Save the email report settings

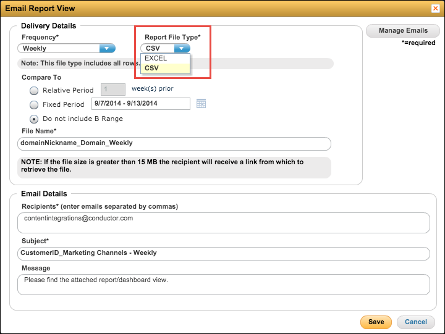click(376, 322)
